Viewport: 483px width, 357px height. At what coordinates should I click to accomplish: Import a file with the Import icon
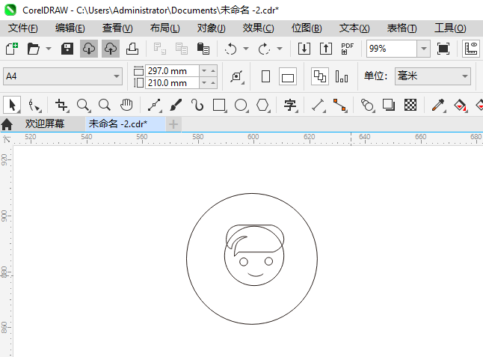(x=304, y=49)
